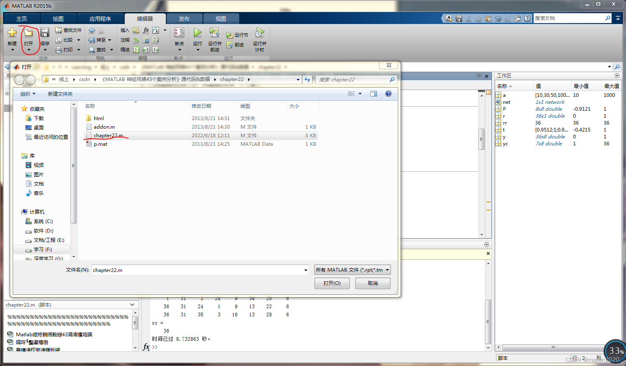Click the Cancel button in dialog
The width and height of the screenshot is (626, 366).
[373, 283]
